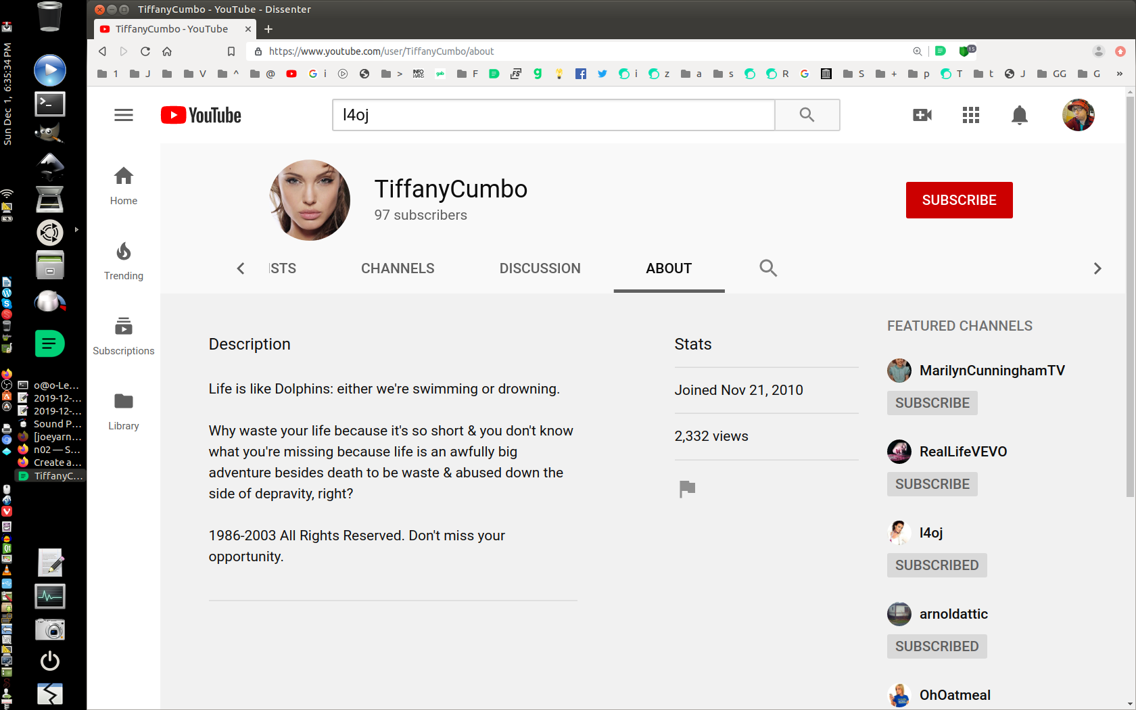Open the shield extension icon
1136x710 pixels.
(966, 51)
